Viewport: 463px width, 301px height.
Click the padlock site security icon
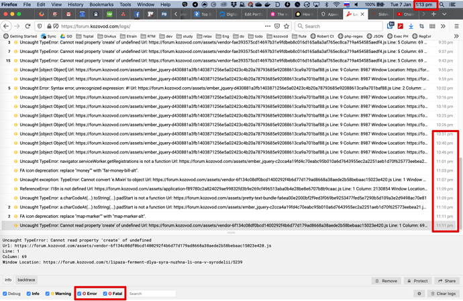pos(49,26)
